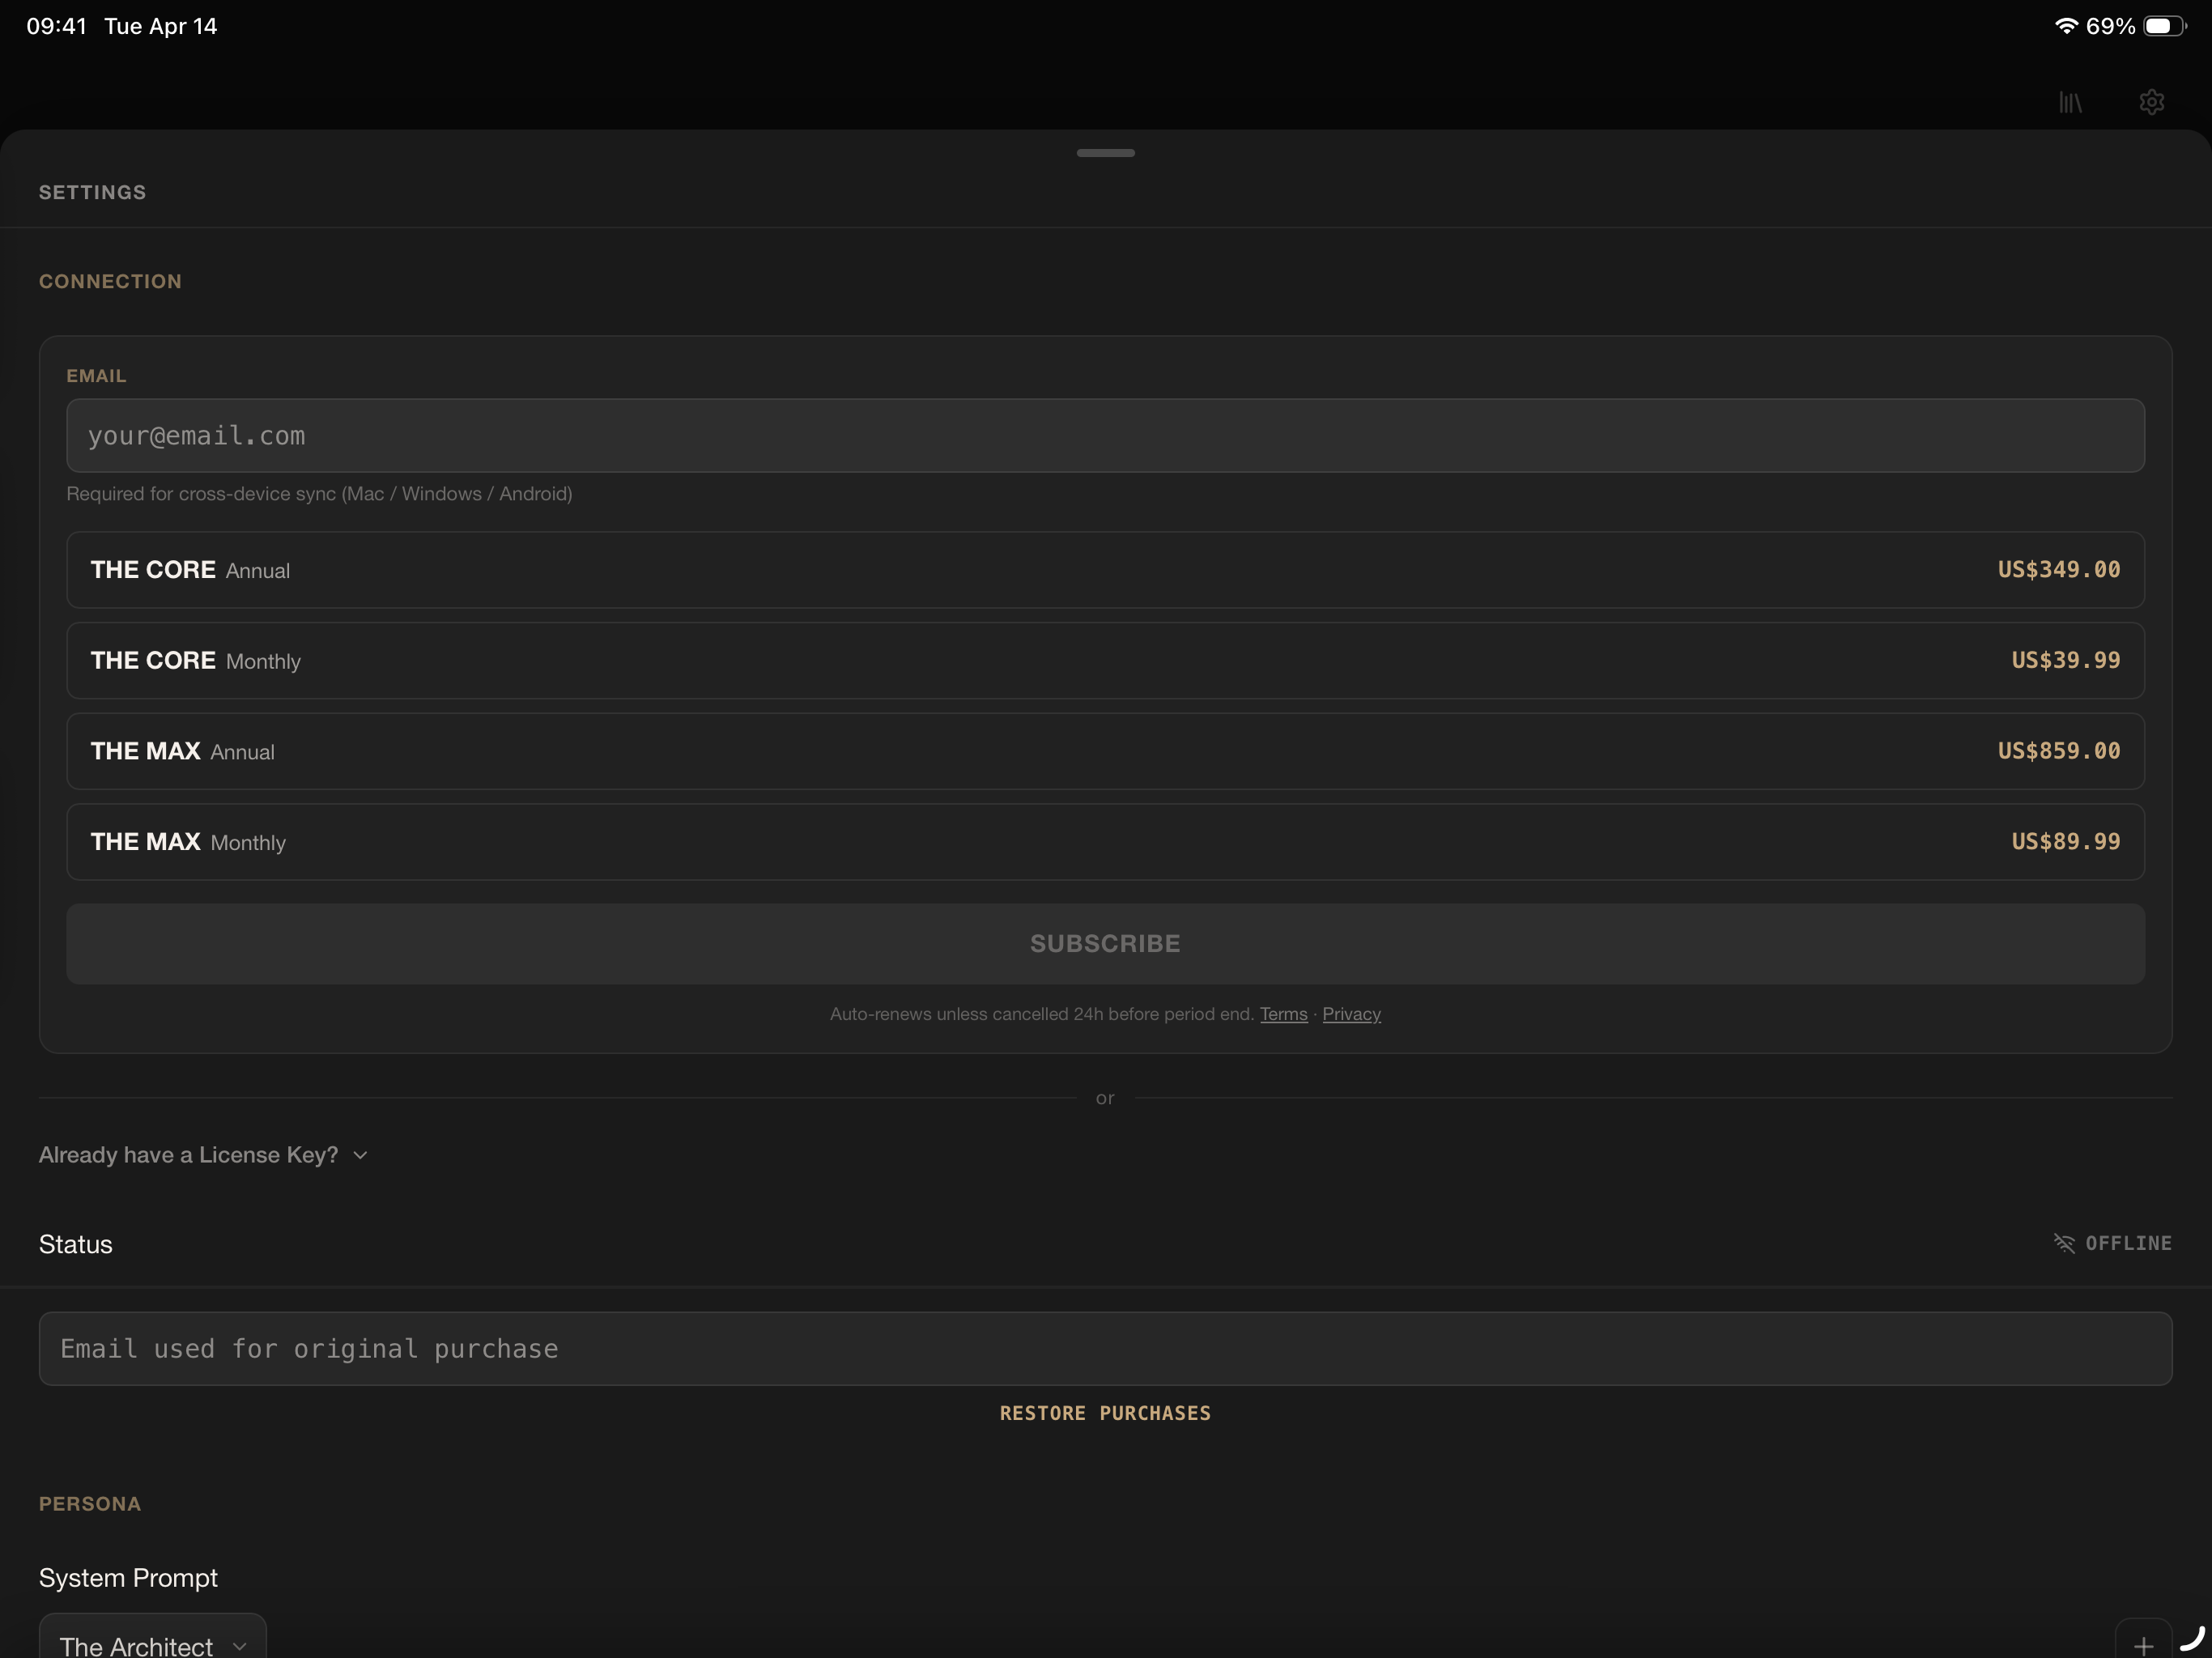Focus the your@email.com input field

[x=1105, y=436]
